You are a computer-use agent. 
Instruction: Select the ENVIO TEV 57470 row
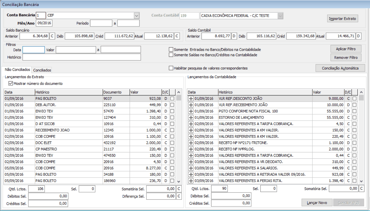pos(90,111)
